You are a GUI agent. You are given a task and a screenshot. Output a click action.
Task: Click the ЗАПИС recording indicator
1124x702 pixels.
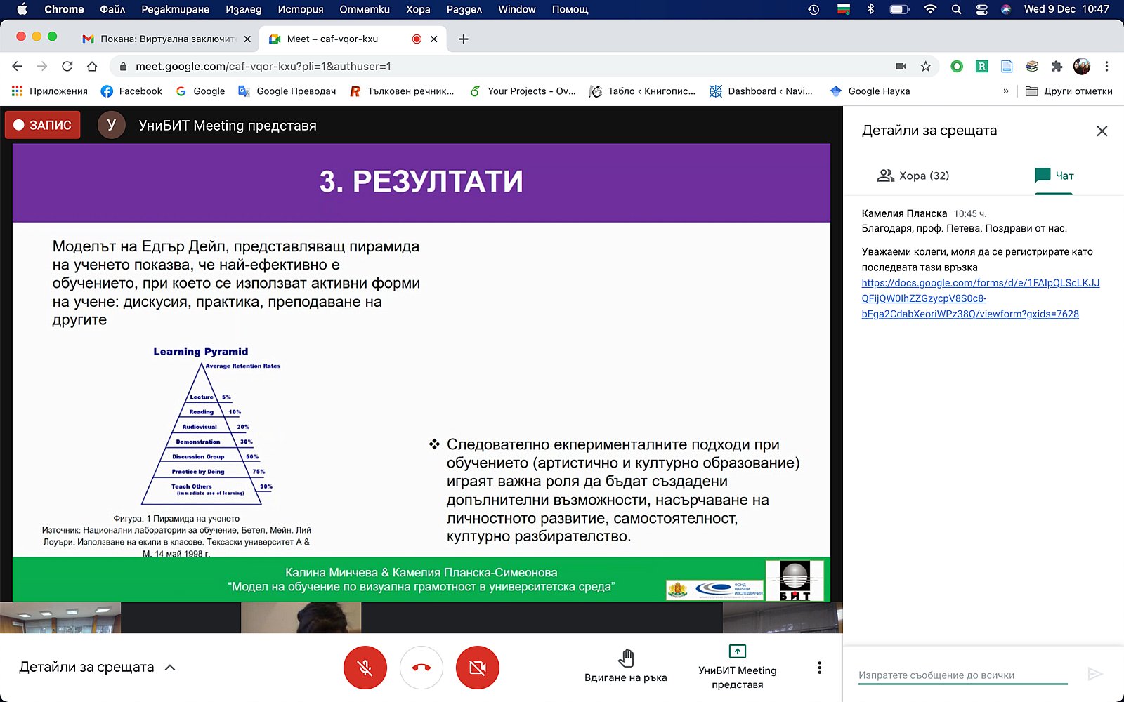43,125
